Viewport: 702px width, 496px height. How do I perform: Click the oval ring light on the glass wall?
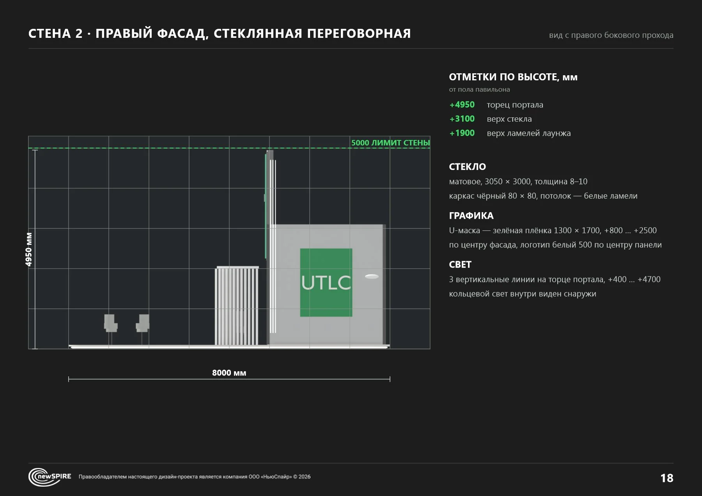click(372, 276)
